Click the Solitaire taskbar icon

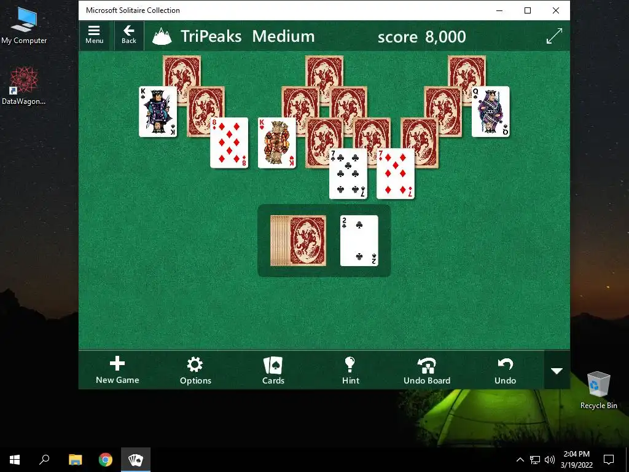pos(136,460)
